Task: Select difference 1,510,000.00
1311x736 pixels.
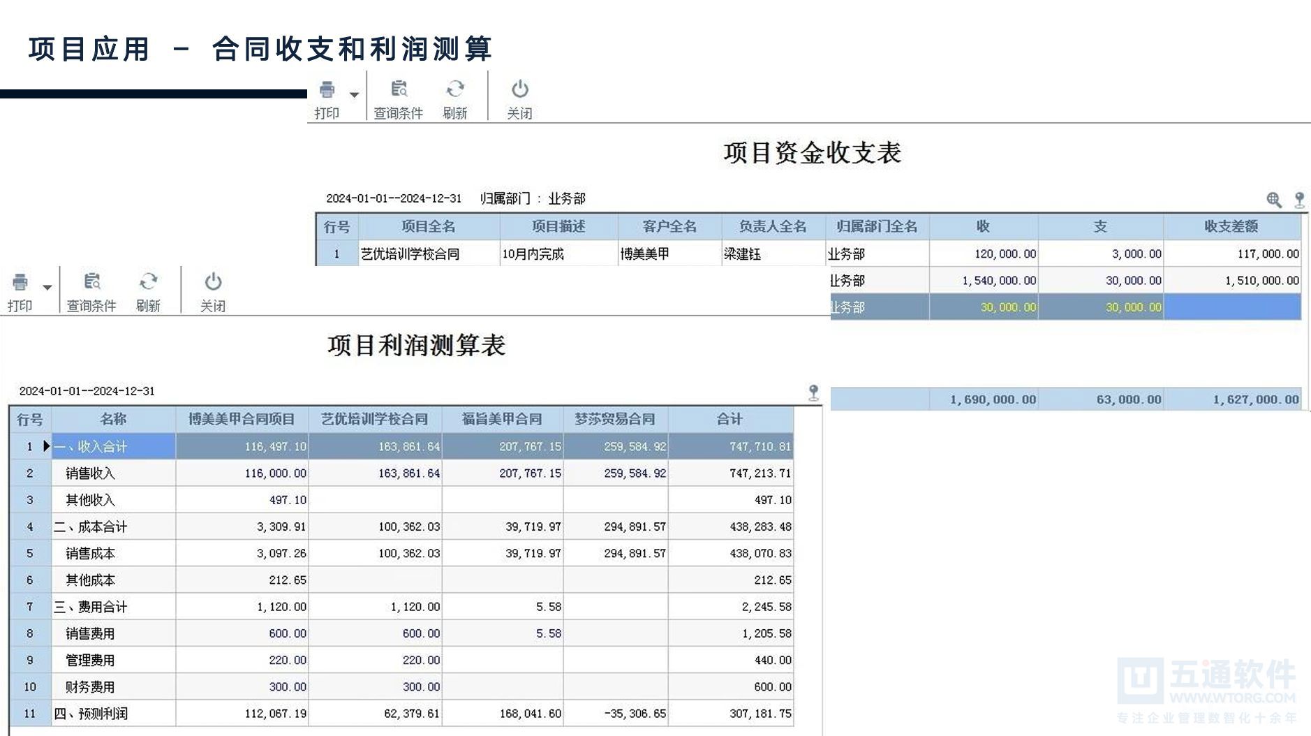Action: tap(1231, 280)
